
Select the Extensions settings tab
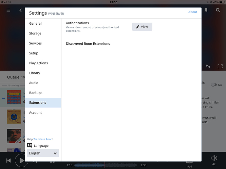click(43, 103)
